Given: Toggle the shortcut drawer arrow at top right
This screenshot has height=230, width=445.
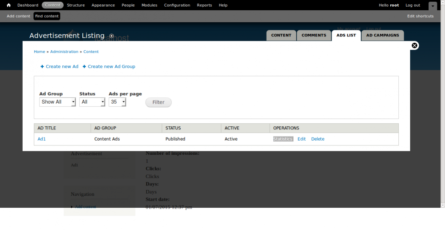Looking at the screenshot, I should pos(433,6).
